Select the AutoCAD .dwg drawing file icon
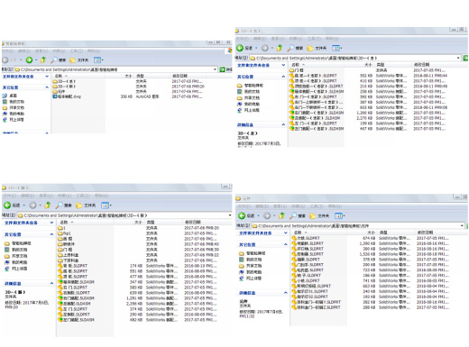The width and height of the screenshot is (469, 347). [x=55, y=96]
